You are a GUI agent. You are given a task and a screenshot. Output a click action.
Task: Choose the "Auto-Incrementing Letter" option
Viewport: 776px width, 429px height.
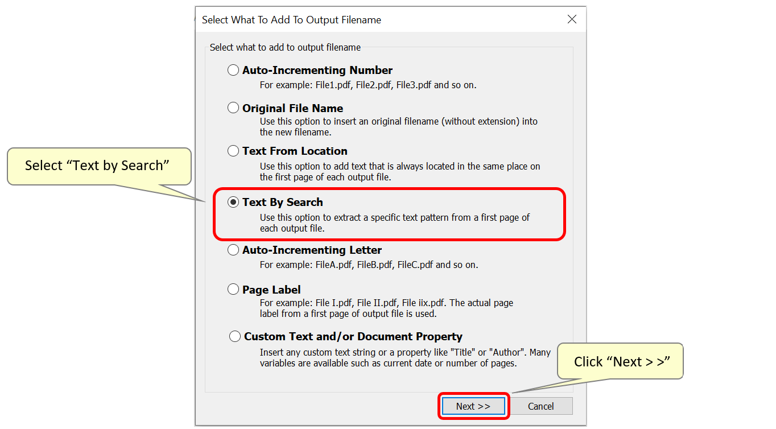tap(233, 249)
